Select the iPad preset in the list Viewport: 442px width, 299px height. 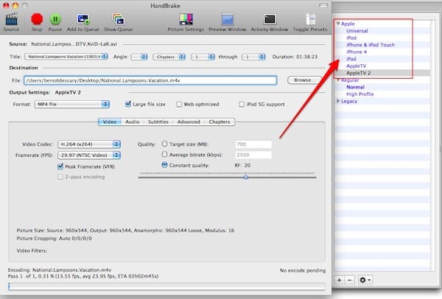point(353,59)
